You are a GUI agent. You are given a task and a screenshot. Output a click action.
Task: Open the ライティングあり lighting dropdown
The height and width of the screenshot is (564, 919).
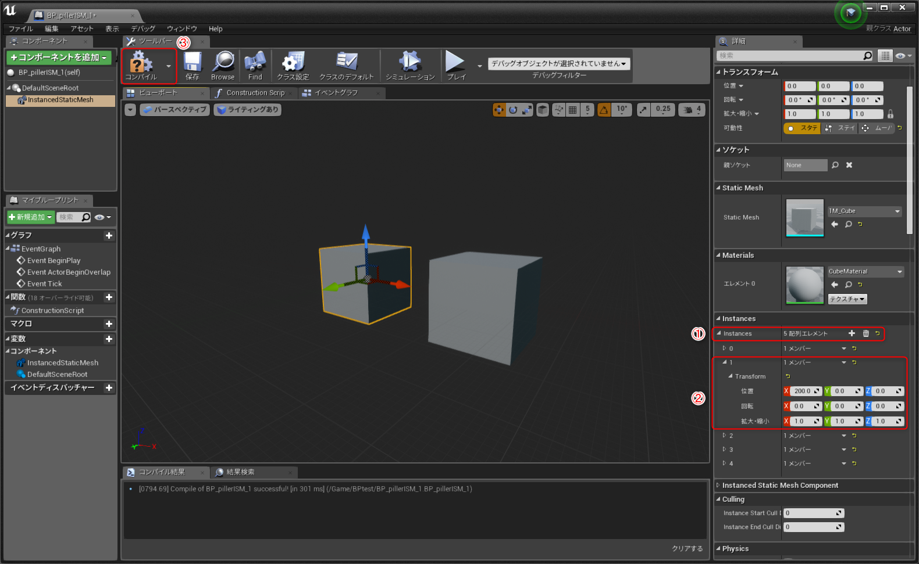click(x=247, y=110)
